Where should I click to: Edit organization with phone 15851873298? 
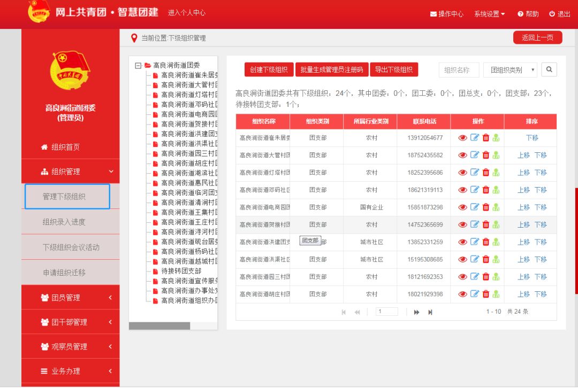point(474,207)
